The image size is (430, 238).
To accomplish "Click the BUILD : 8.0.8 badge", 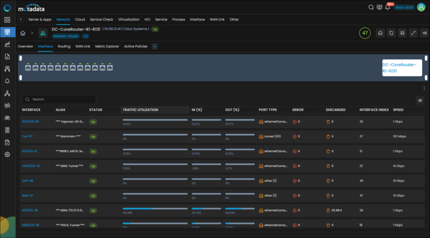I will pyautogui.click(x=404, y=7).
